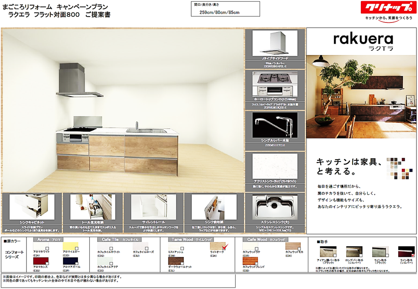
Task: Tick the カフェウッドブレンド checkbox
Action: pos(257,263)
